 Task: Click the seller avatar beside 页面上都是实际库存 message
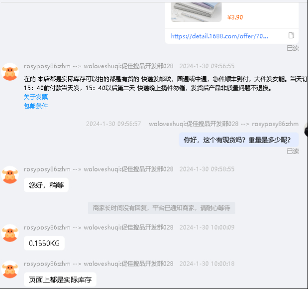click(x=10, y=270)
